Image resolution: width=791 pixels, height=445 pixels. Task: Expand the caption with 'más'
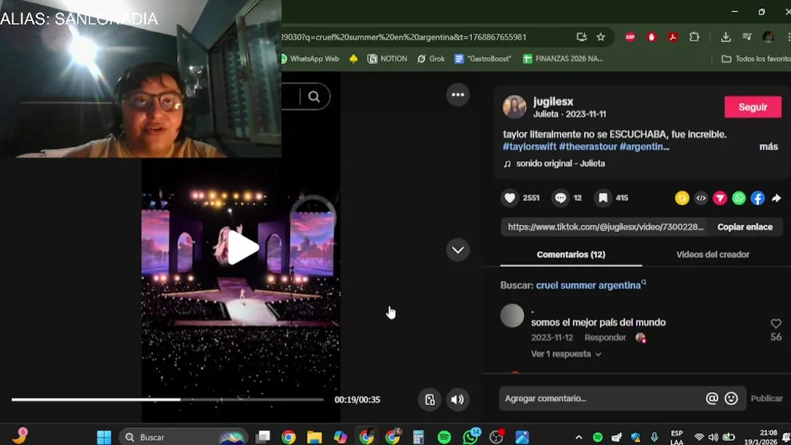[x=769, y=147]
